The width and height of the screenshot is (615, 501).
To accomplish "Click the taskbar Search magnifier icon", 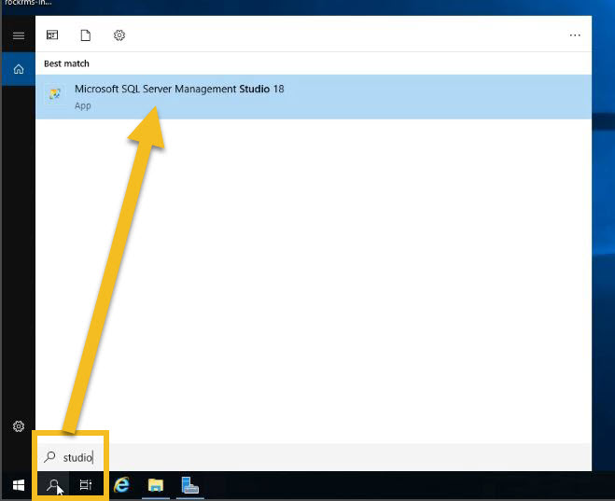I will pos(53,485).
